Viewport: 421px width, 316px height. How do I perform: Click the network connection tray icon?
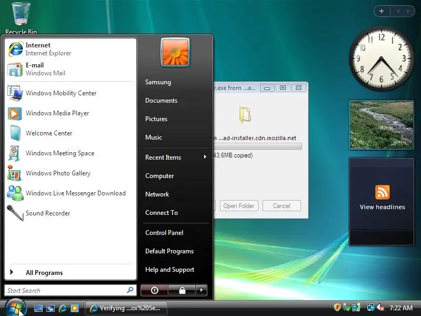[x=371, y=308]
